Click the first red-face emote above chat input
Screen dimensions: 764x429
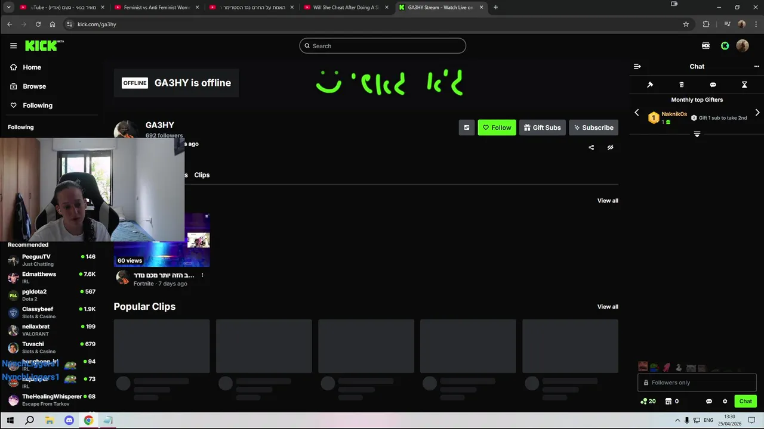pos(643,367)
